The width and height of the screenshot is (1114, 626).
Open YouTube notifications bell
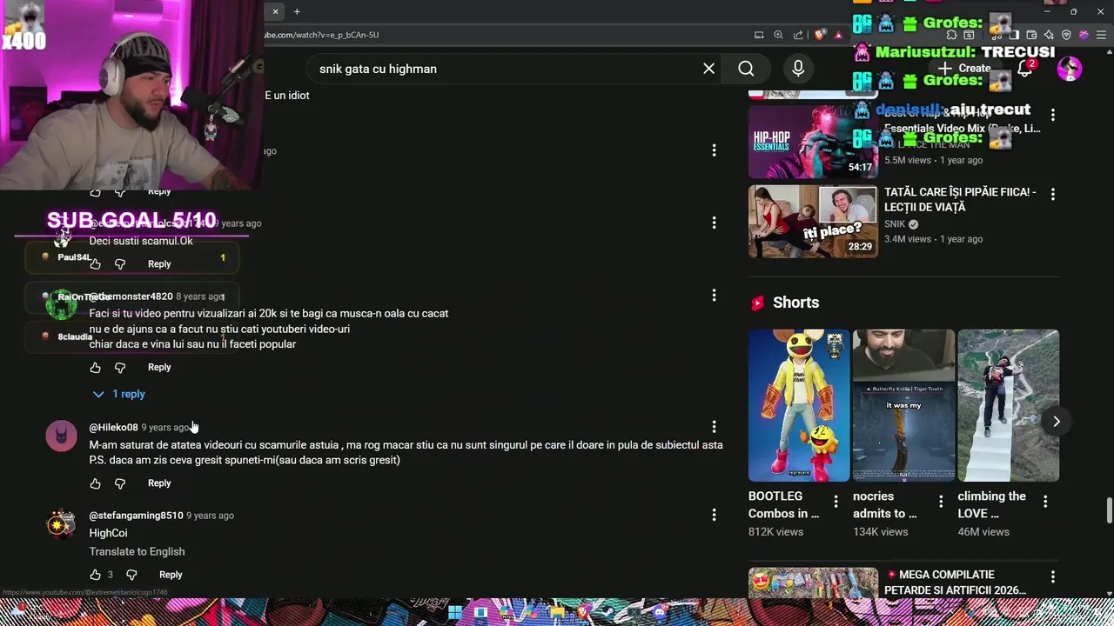[x=1024, y=69]
